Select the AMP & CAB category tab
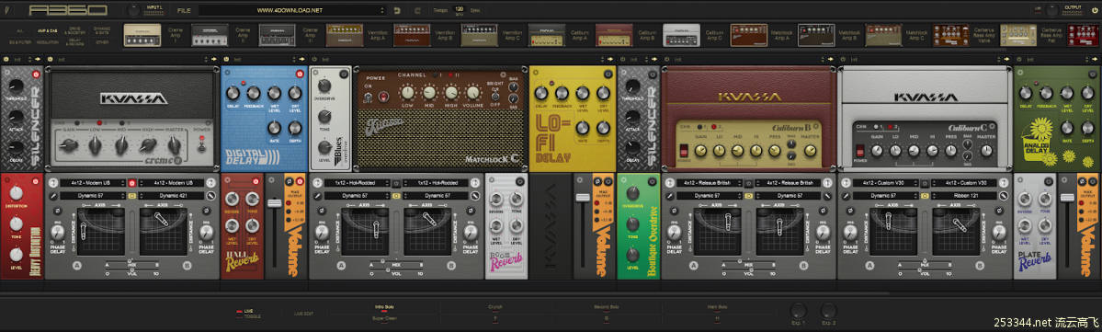1102x332 pixels. click(x=47, y=31)
